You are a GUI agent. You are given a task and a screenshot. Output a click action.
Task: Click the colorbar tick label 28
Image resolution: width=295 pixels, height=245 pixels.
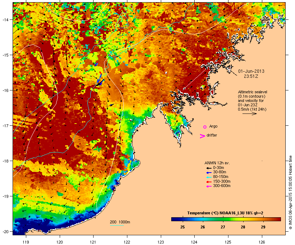click(x=243, y=227)
